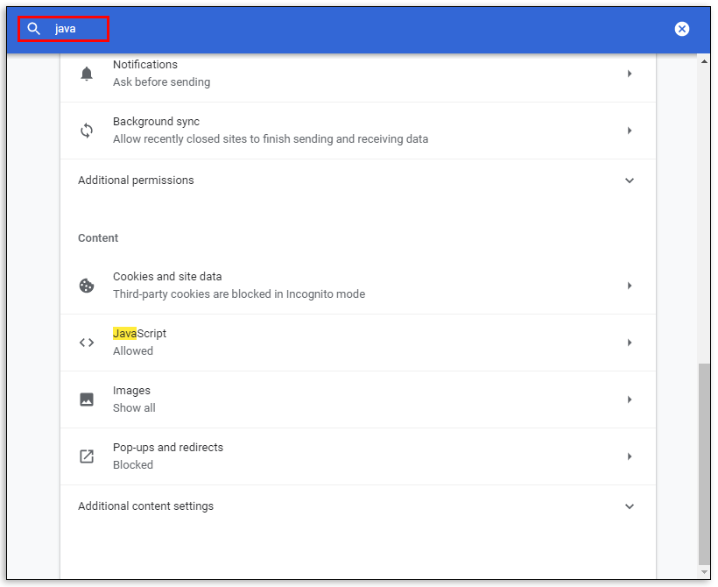The width and height of the screenshot is (718, 587).
Task: Click the vertical scrollbar thumb
Action: pos(705,464)
